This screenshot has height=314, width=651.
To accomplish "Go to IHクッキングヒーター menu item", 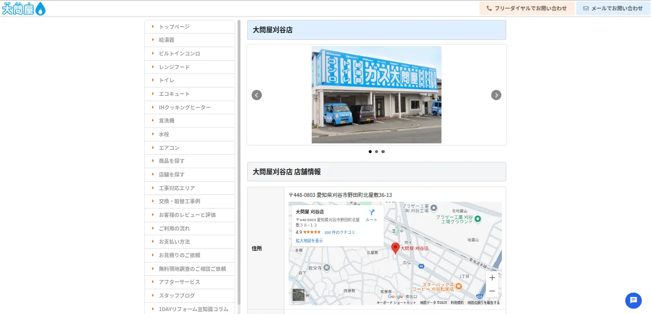I will pyautogui.click(x=189, y=107).
